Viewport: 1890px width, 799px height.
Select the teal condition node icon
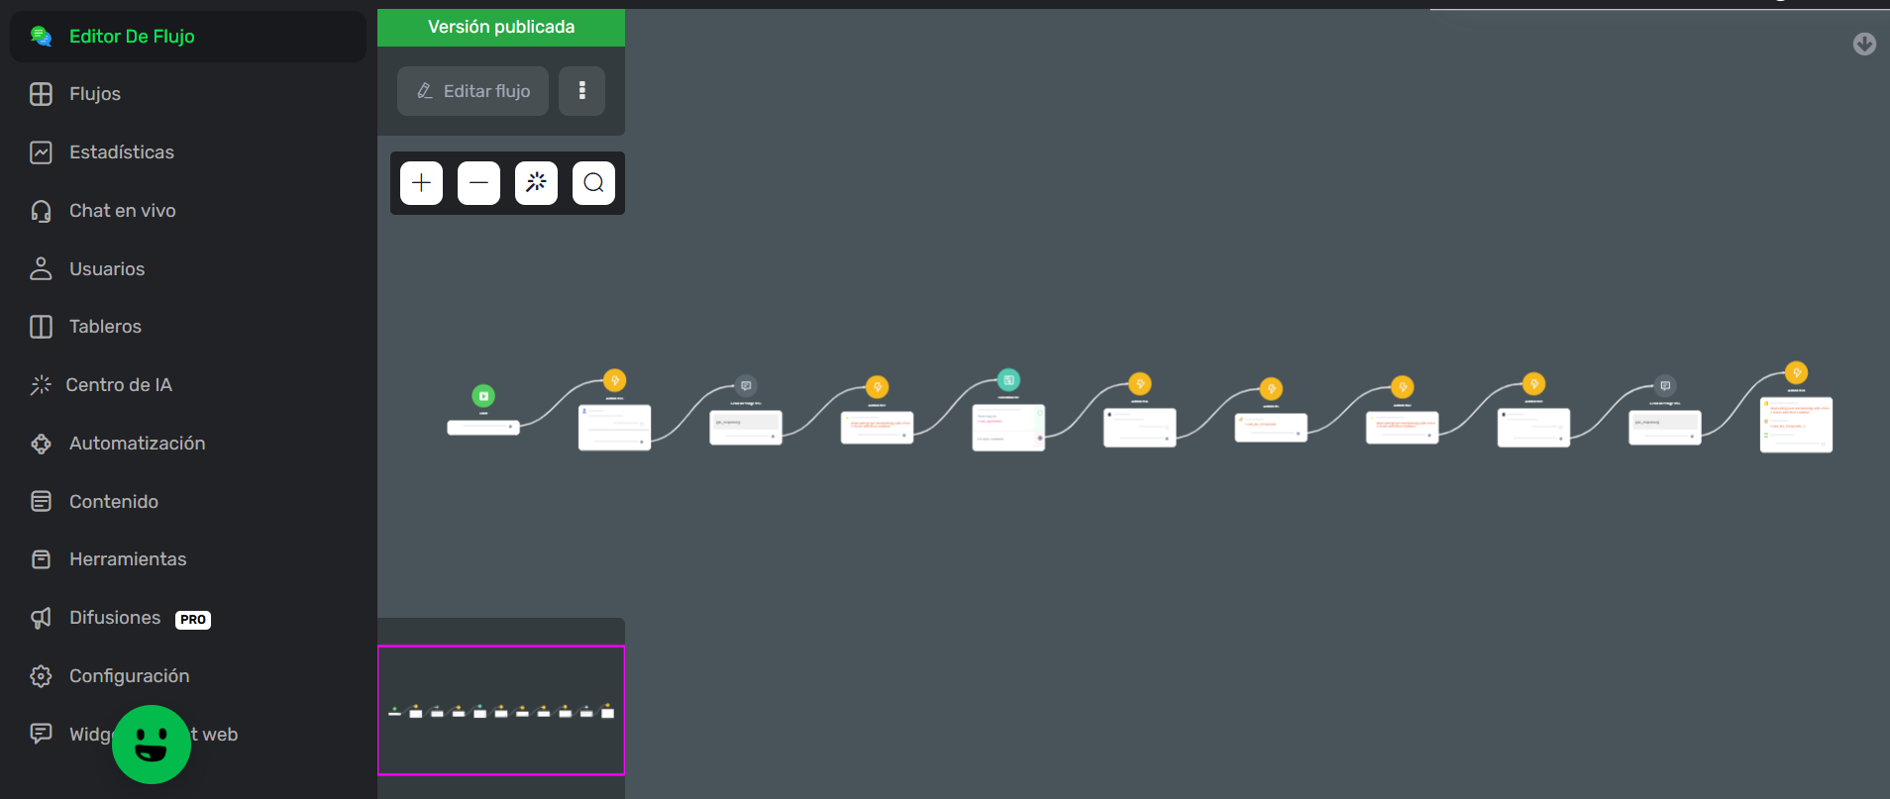tap(1008, 379)
